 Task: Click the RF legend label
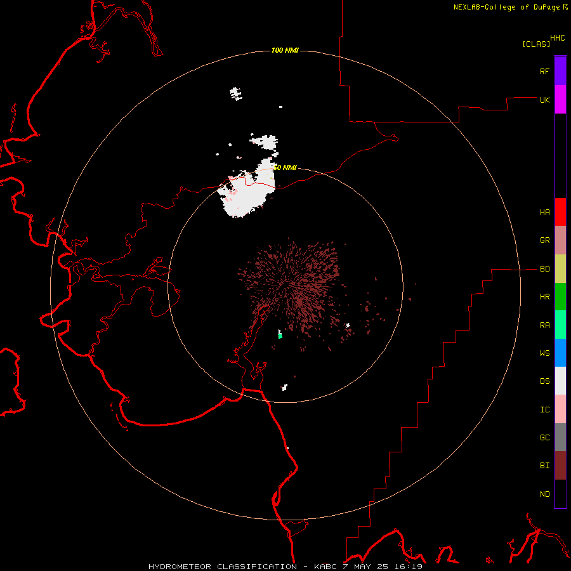(x=544, y=71)
